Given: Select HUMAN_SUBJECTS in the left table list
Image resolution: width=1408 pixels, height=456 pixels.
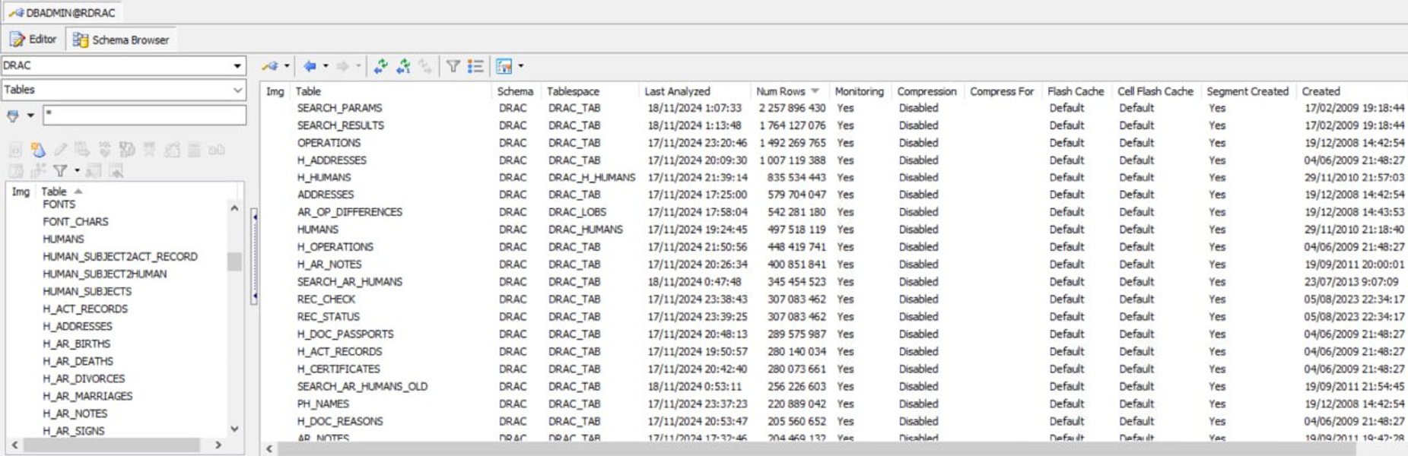Looking at the screenshot, I should coord(87,291).
